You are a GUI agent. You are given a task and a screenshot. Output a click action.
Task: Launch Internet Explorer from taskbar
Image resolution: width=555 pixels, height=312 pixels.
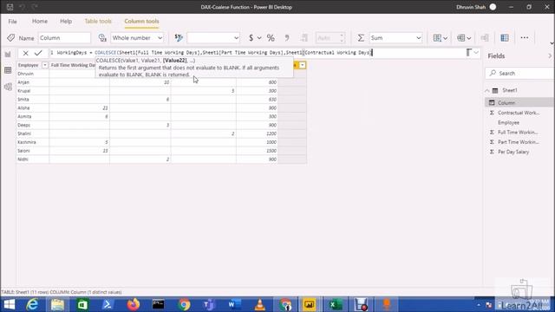32,304
